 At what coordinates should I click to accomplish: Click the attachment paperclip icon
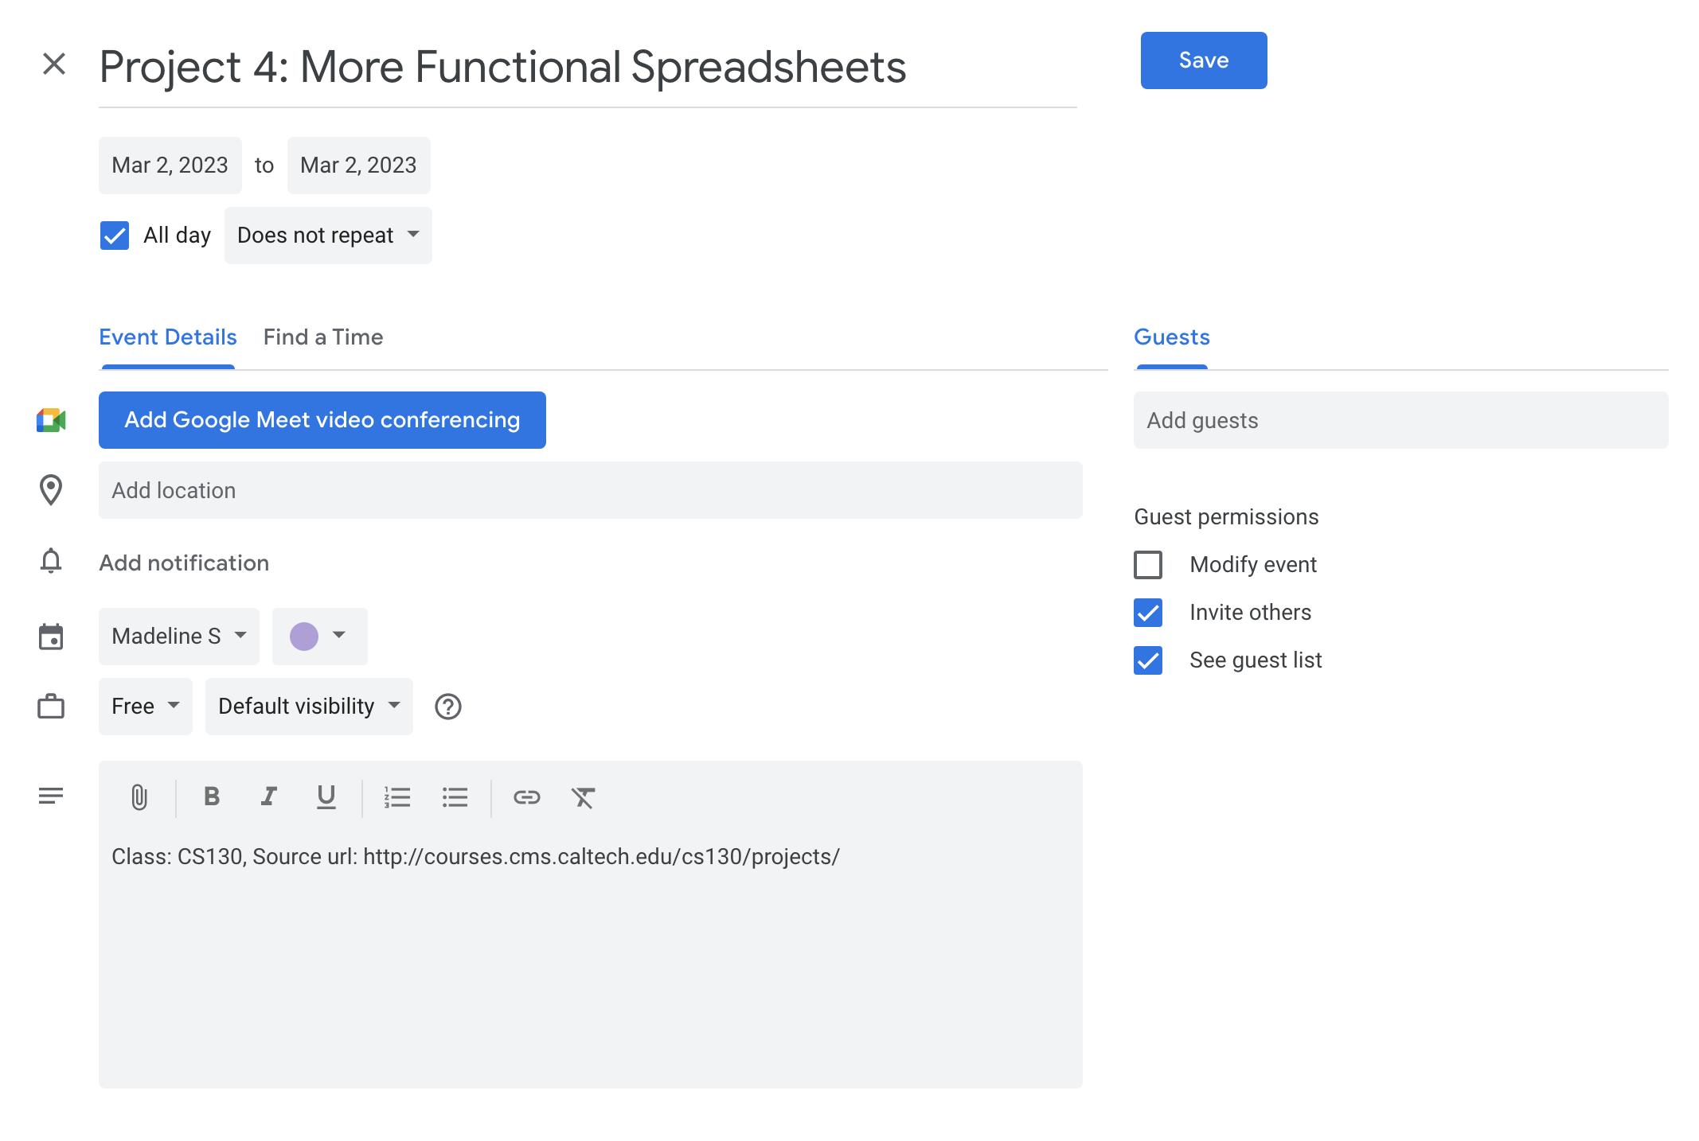point(139,796)
